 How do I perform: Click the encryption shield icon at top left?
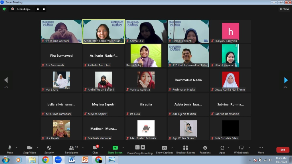click(x=4, y=9)
